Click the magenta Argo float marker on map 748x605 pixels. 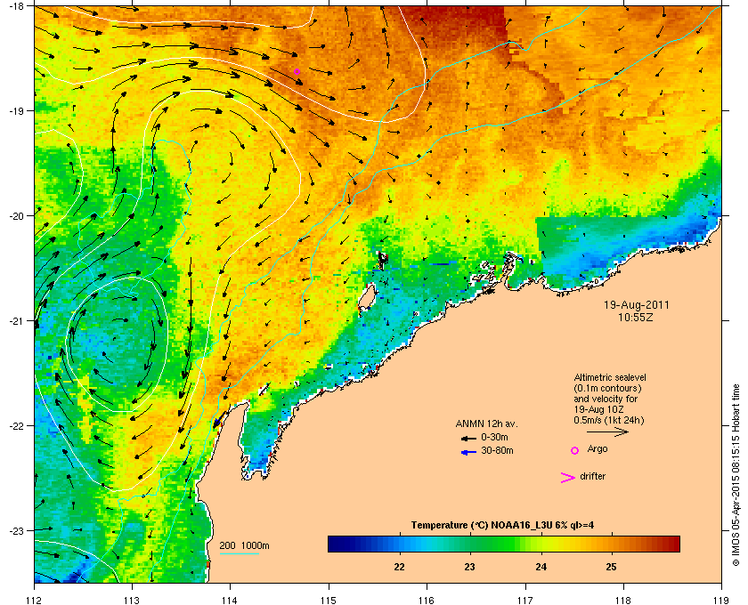297,72
